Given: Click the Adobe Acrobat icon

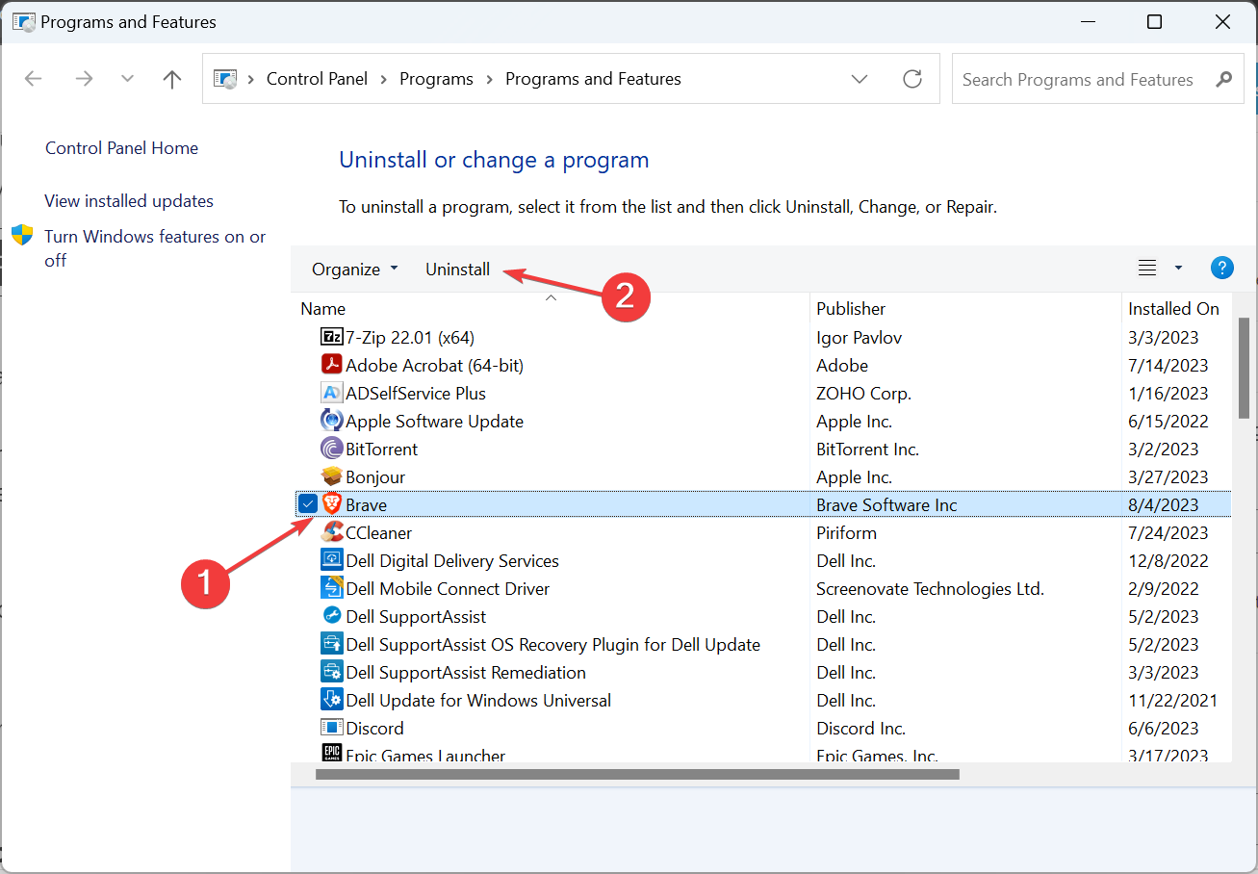Looking at the screenshot, I should 330,365.
